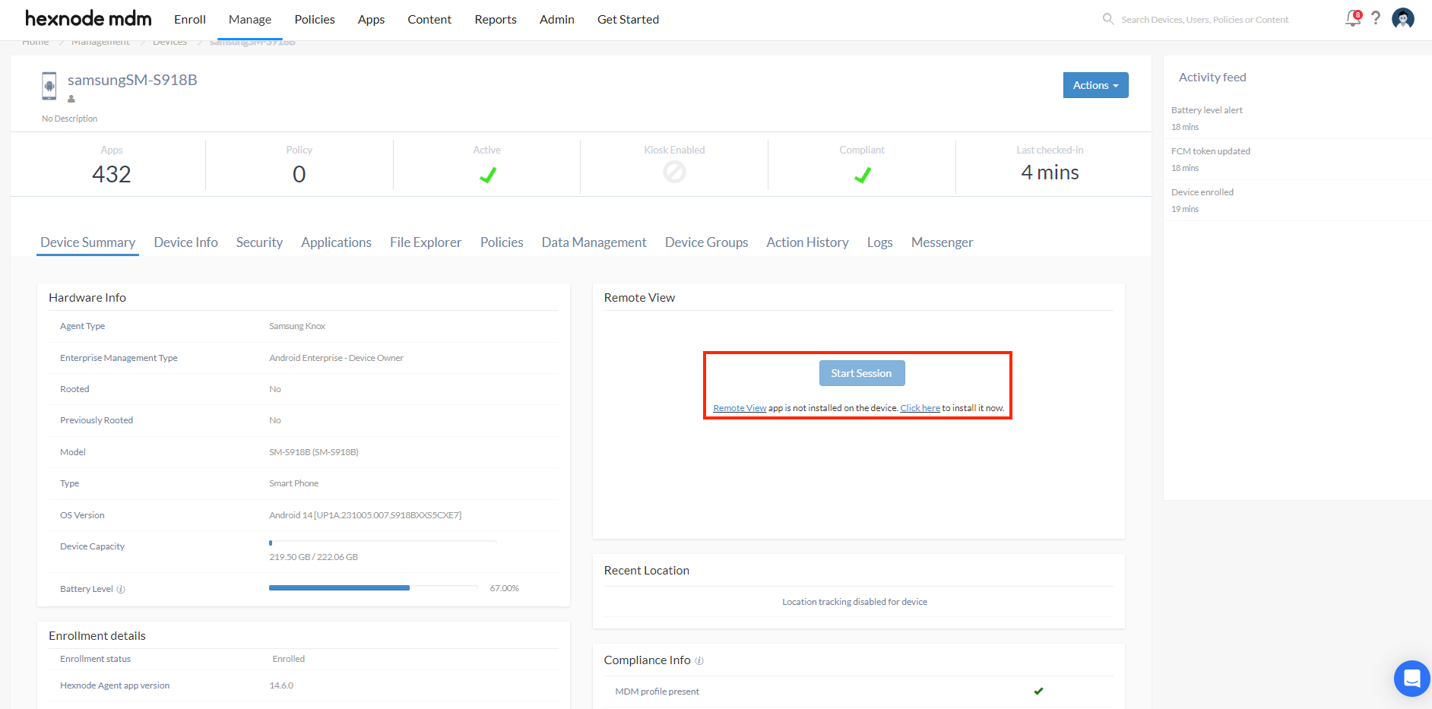The image size is (1432, 709).
Task: Click the 219.50 GB / 222.06 GB capacity text
Action: 313,557
